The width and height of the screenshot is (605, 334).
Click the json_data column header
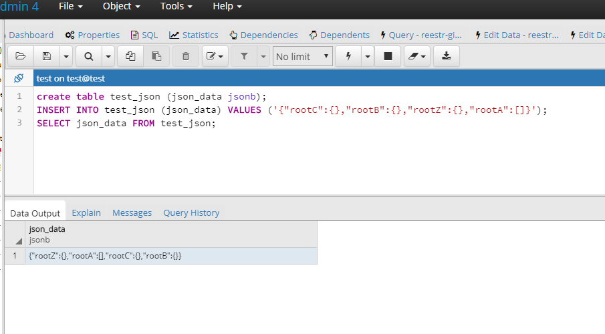171,234
